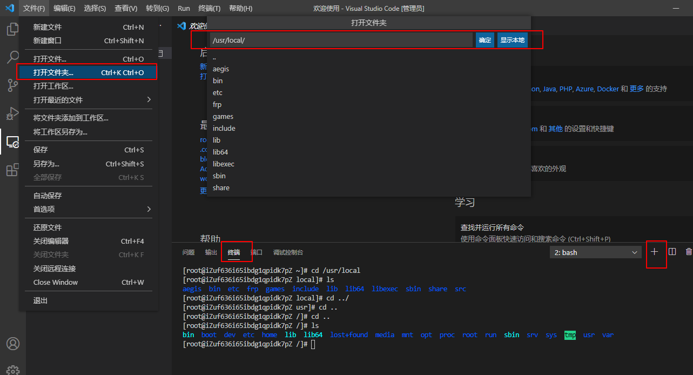Select the bin folder in list
The image size is (693, 375).
(x=369, y=81)
